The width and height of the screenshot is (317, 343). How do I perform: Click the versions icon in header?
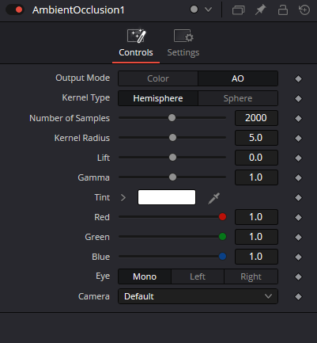[x=238, y=10]
